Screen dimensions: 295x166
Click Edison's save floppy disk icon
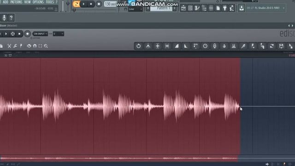point(281,46)
